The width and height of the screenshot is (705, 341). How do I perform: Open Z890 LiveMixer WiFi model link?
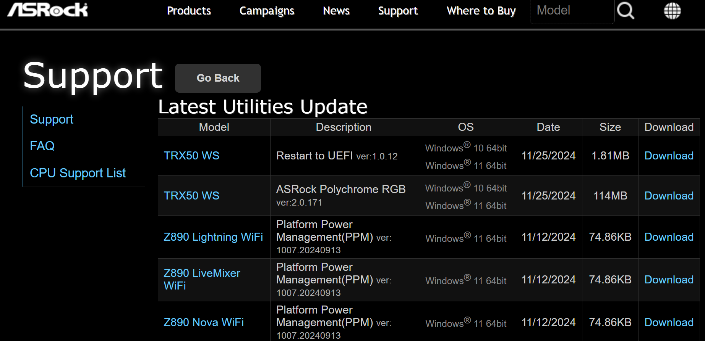(202, 279)
